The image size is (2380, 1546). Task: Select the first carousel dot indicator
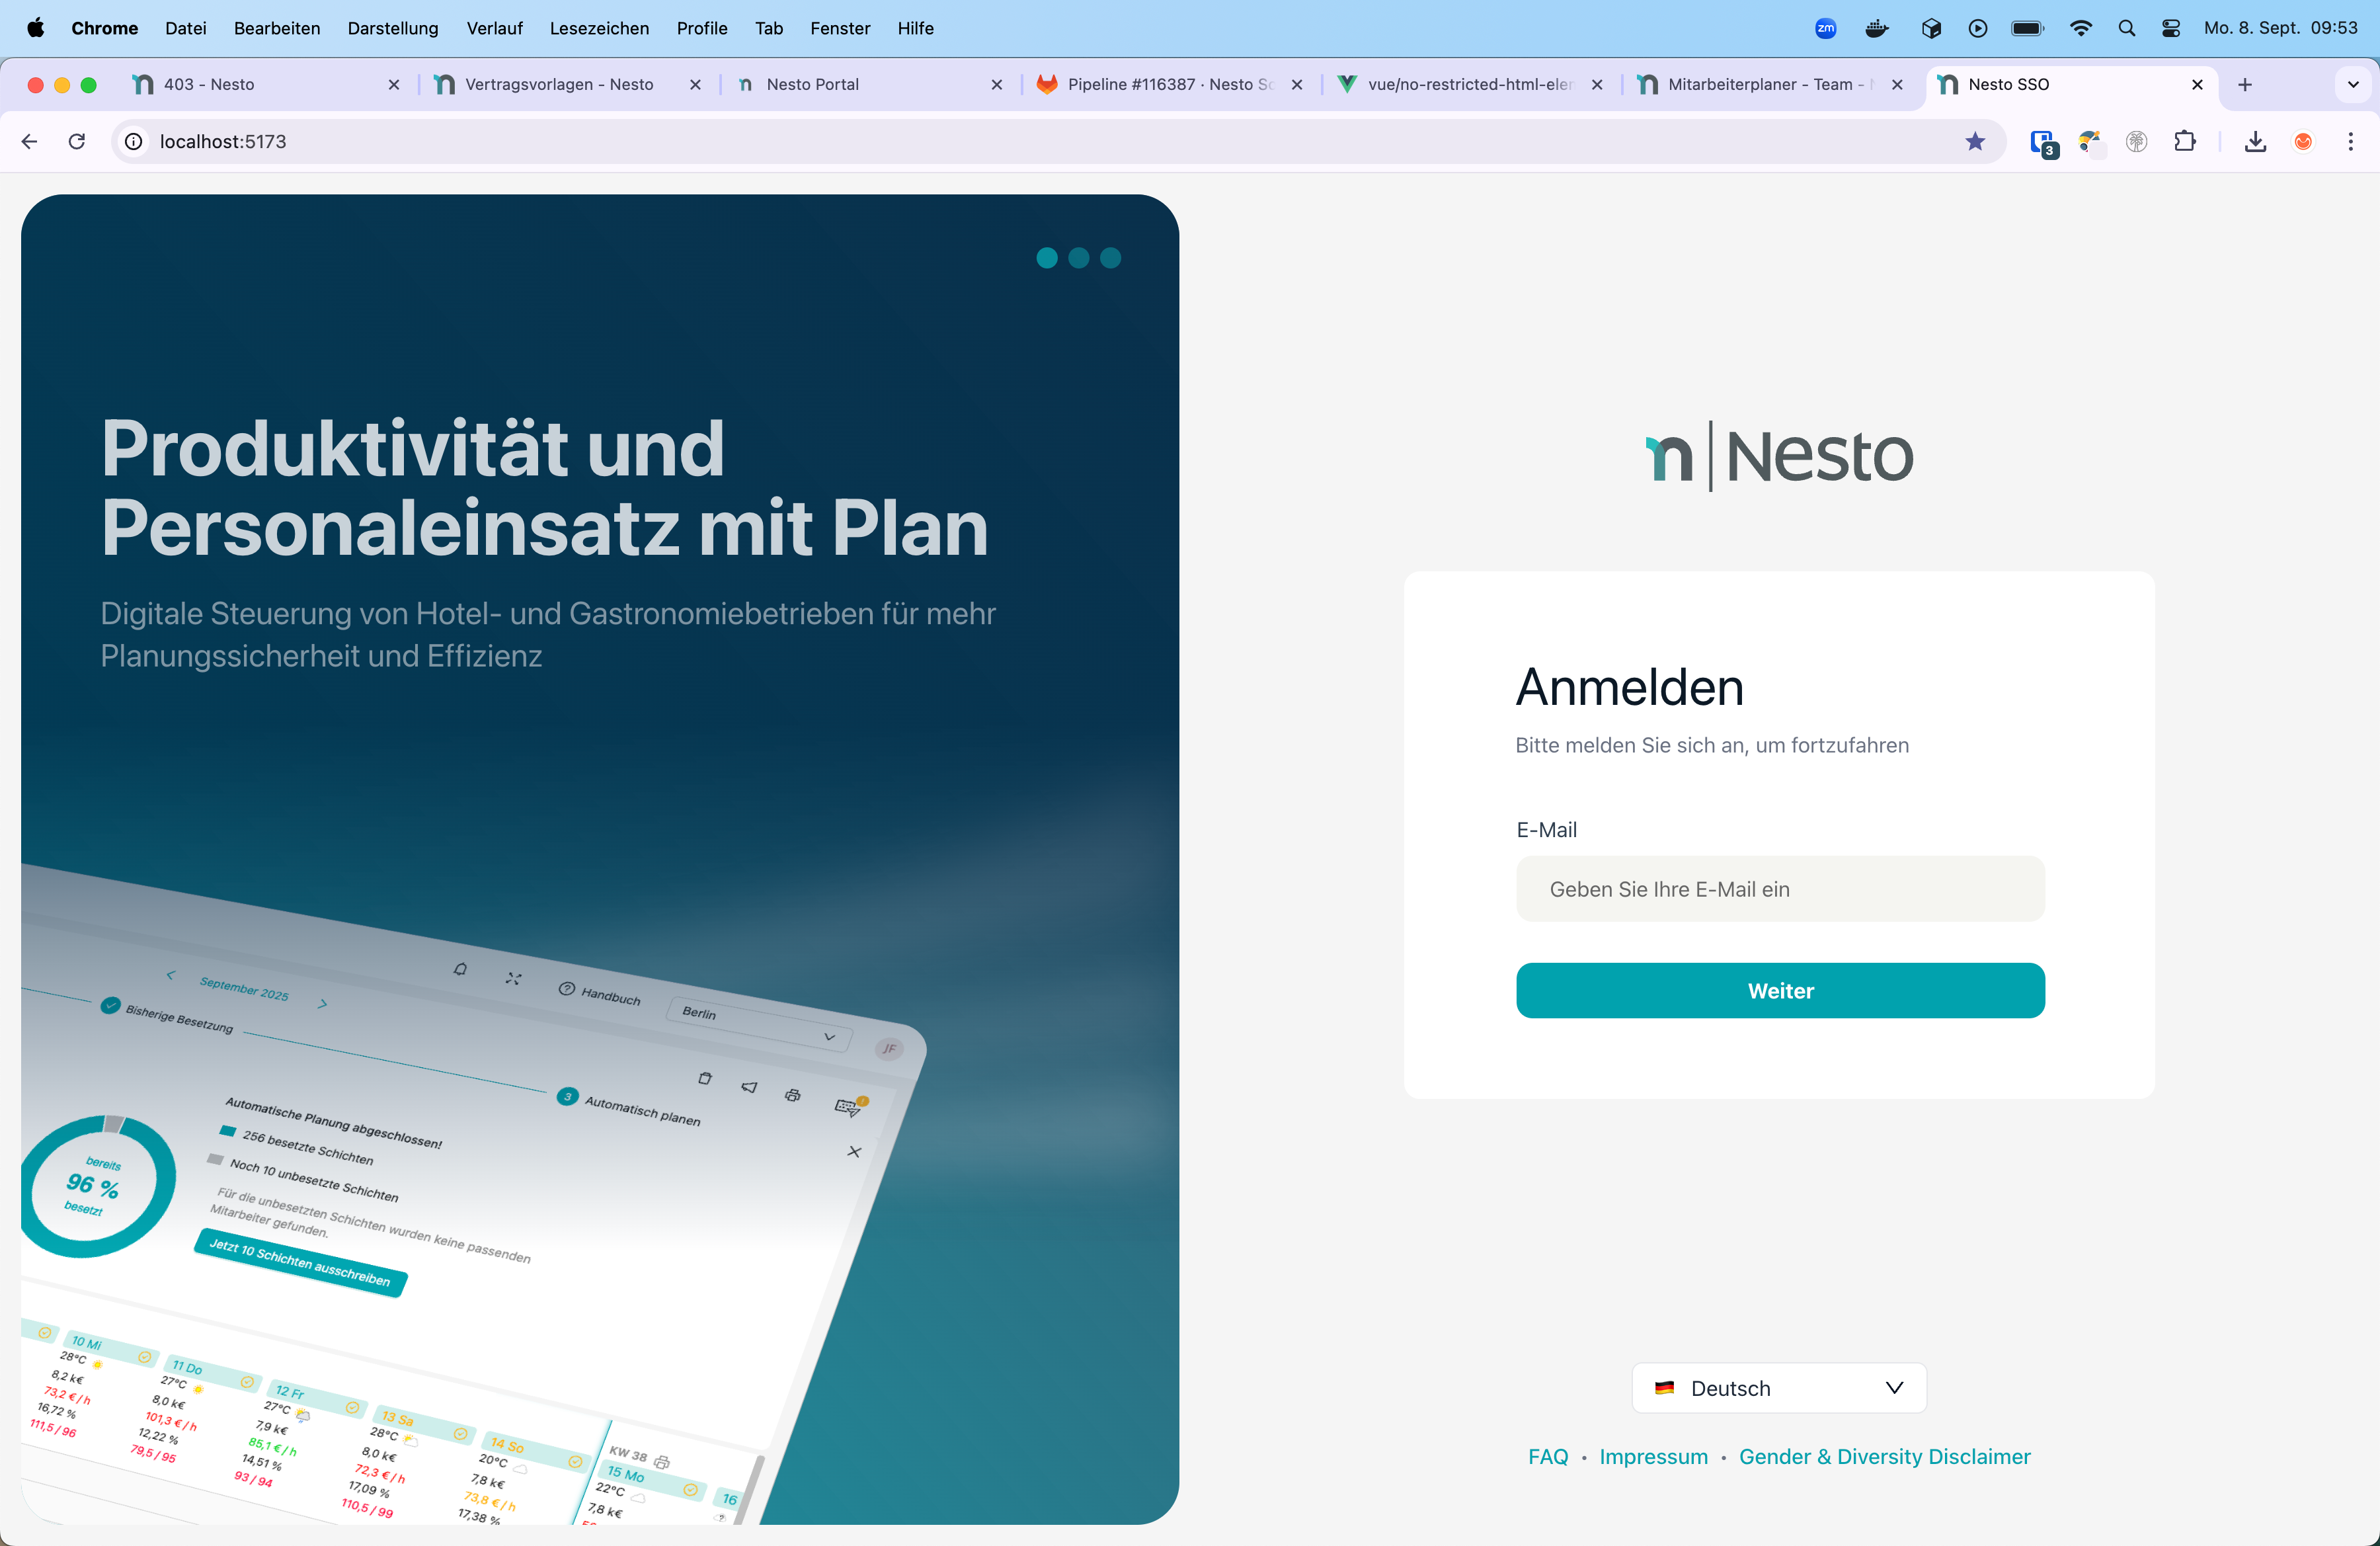(x=1047, y=258)
